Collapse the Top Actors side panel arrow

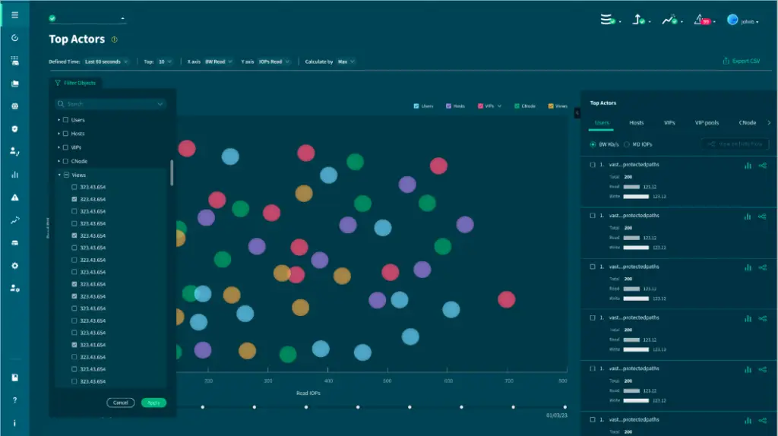(577, 112)
